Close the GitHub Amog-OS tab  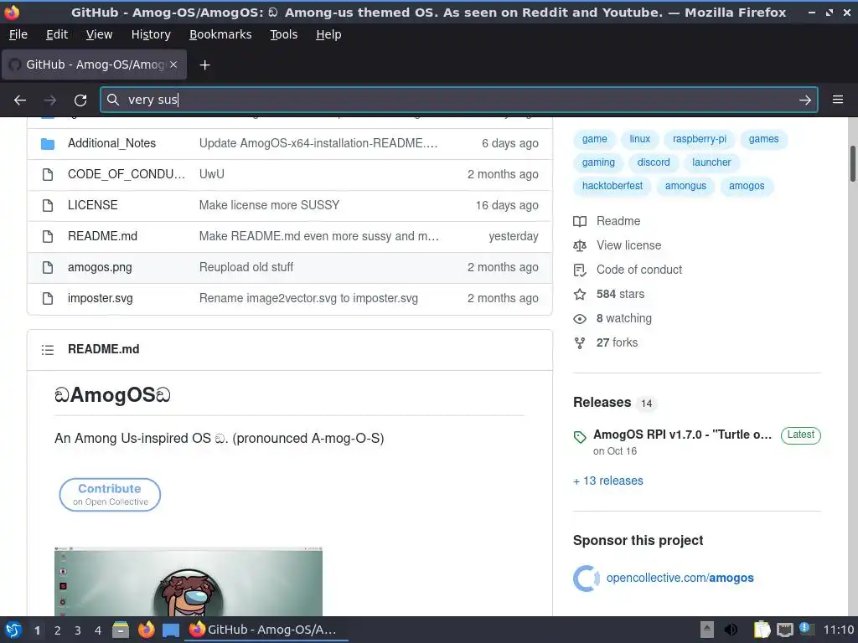[173, 64]
